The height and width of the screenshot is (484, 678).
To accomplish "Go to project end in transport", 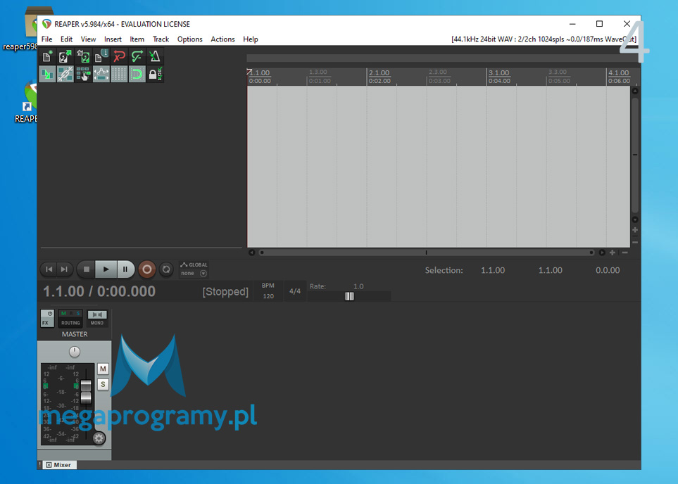I will click(64, 269).
